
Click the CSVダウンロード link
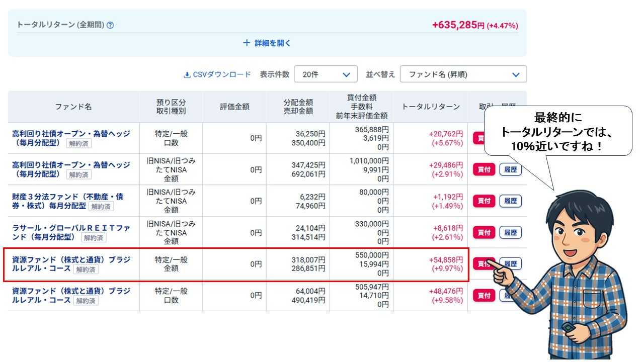tap(221, 74)
